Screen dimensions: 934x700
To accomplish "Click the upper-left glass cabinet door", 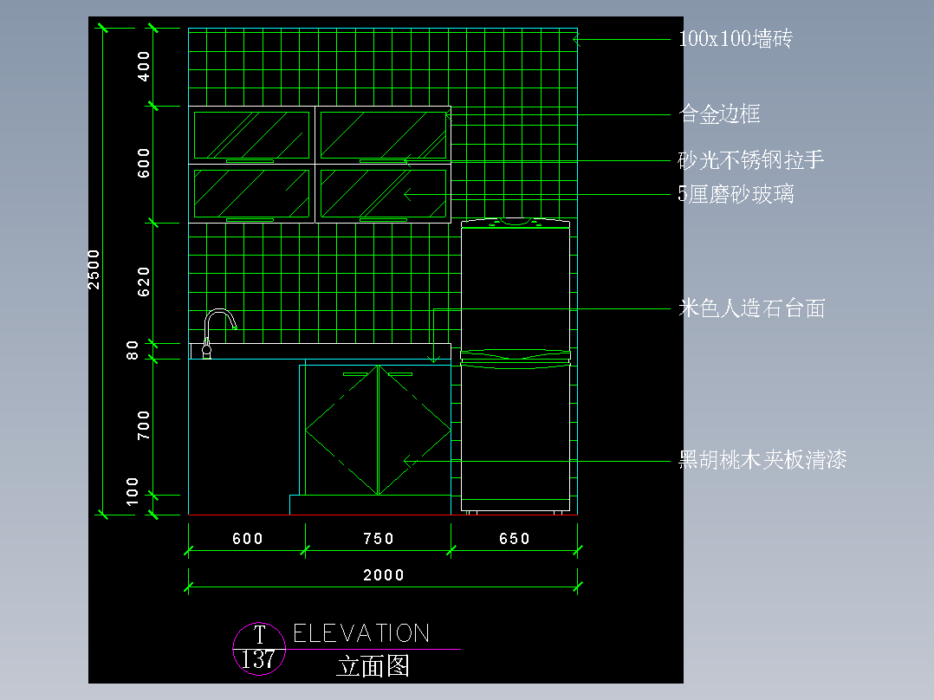I will pyautogui.click(x=251, y=134).
